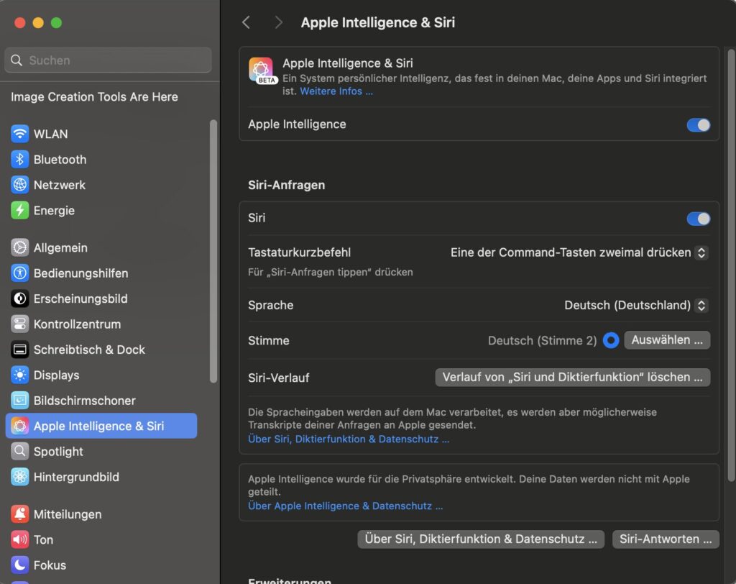The image size is (736, 584).
Task: Open Mitteilungen via the bell icon
Action: (x=19, y=514)
